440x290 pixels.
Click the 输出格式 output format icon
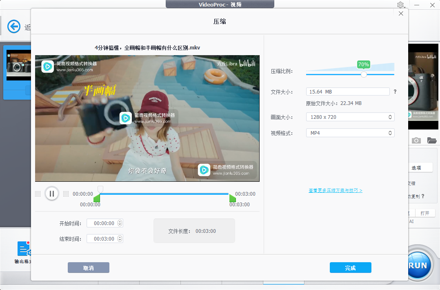pyautogui.click(x=24, y=248)
